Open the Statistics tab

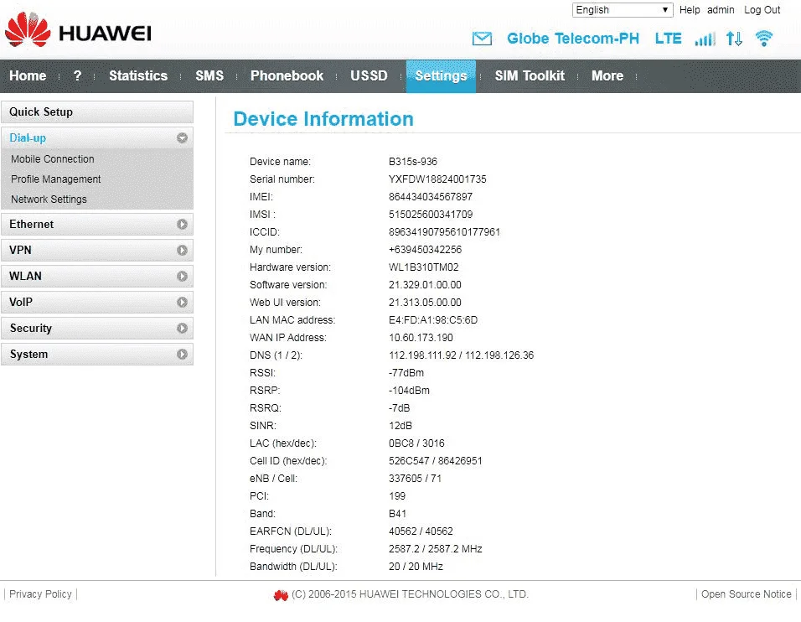[x=138, y=75]
